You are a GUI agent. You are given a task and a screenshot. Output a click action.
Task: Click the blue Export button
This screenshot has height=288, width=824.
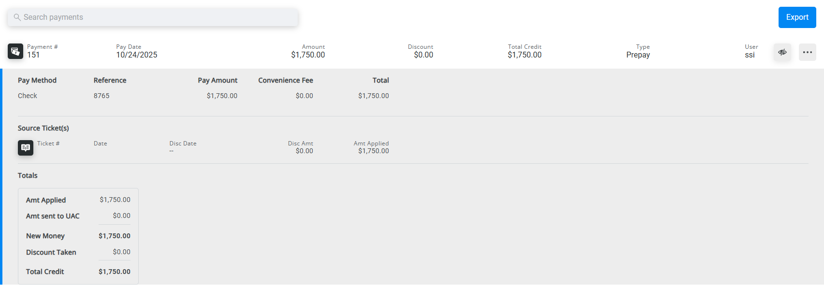point(797,17)
